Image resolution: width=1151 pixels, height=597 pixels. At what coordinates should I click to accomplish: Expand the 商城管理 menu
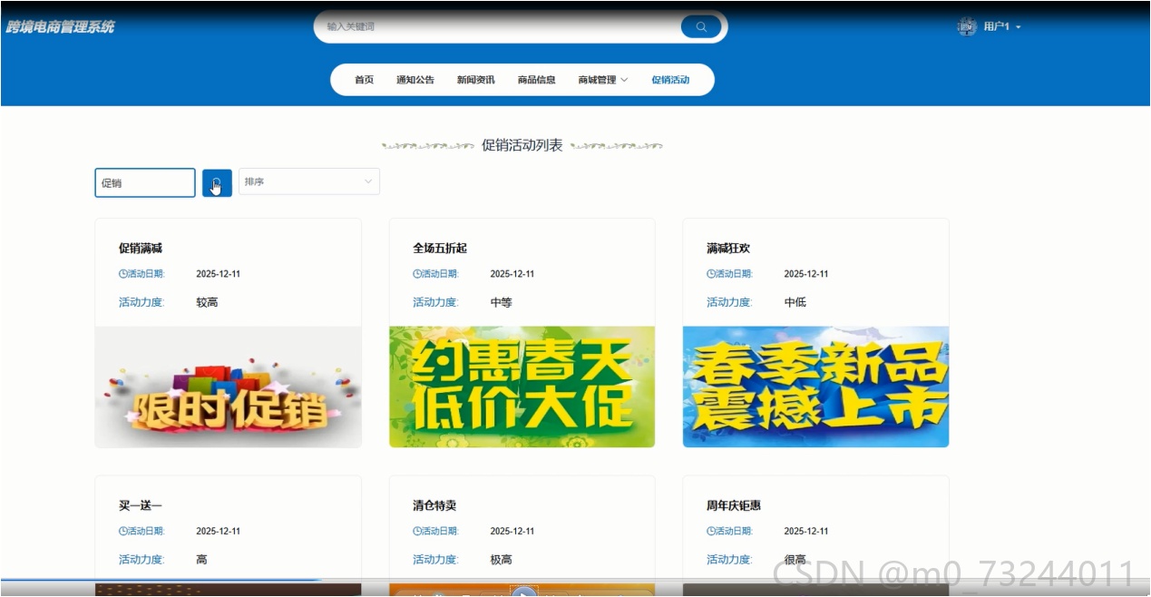[x=603, y=80]
